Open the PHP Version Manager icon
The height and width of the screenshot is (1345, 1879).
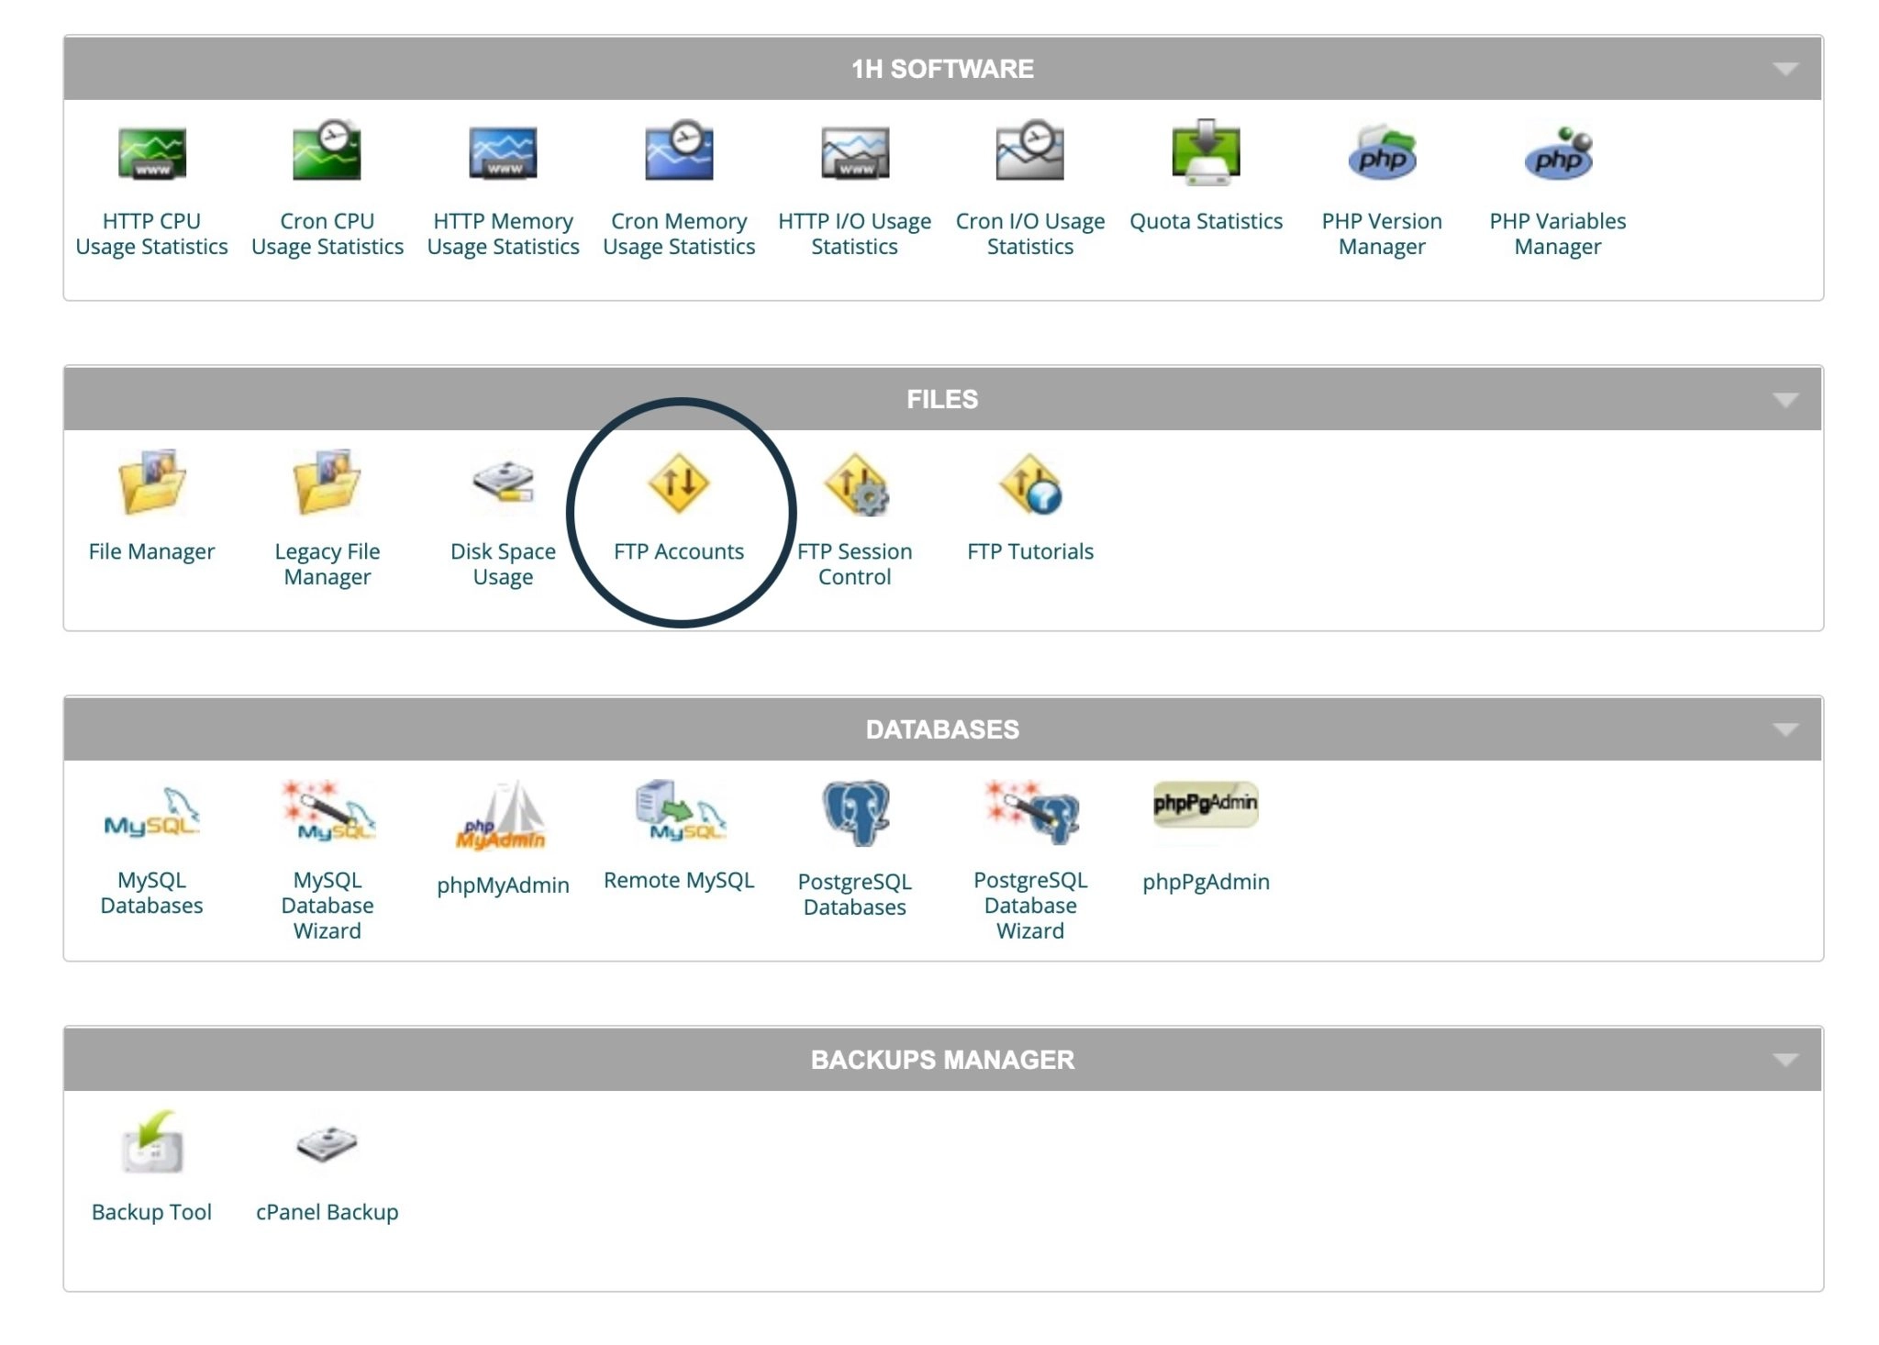pos(1382,153)
